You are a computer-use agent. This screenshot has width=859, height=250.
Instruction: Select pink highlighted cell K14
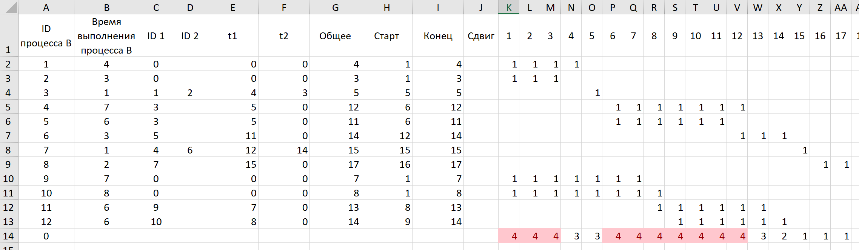(509, 236)
